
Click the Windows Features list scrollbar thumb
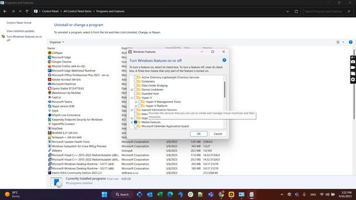(x=225, y=89)
